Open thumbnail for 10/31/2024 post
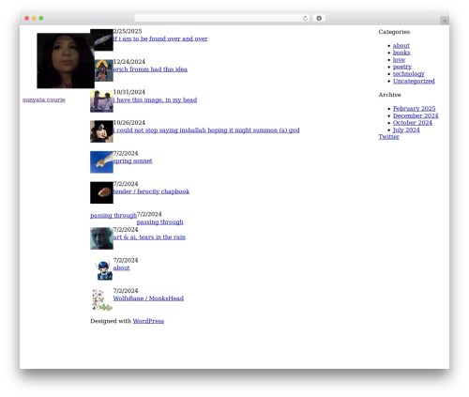The height and width of the screenshot is (397, 469). (101, 101)
